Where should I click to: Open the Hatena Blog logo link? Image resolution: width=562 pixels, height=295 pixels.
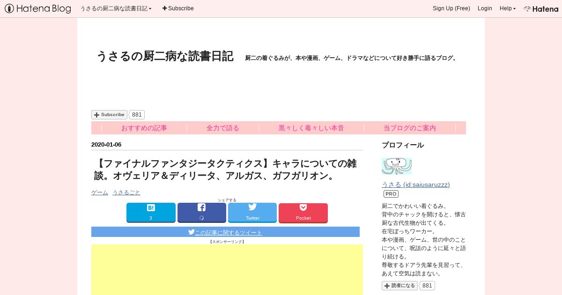coord(38,8)
